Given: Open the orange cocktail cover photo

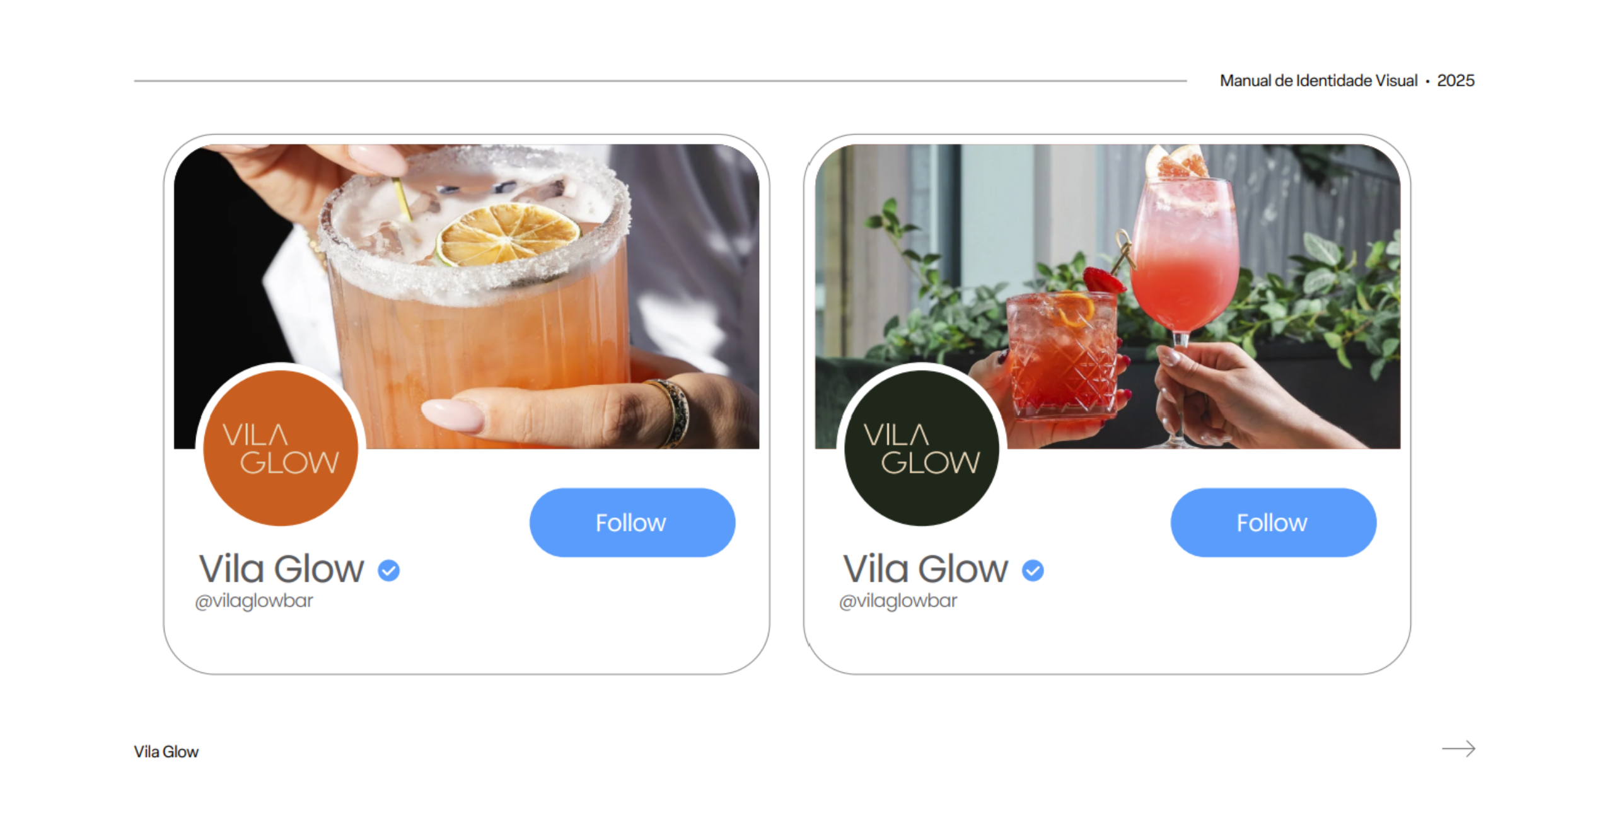Looking at the screenshot, I should (x=467, y=296).
